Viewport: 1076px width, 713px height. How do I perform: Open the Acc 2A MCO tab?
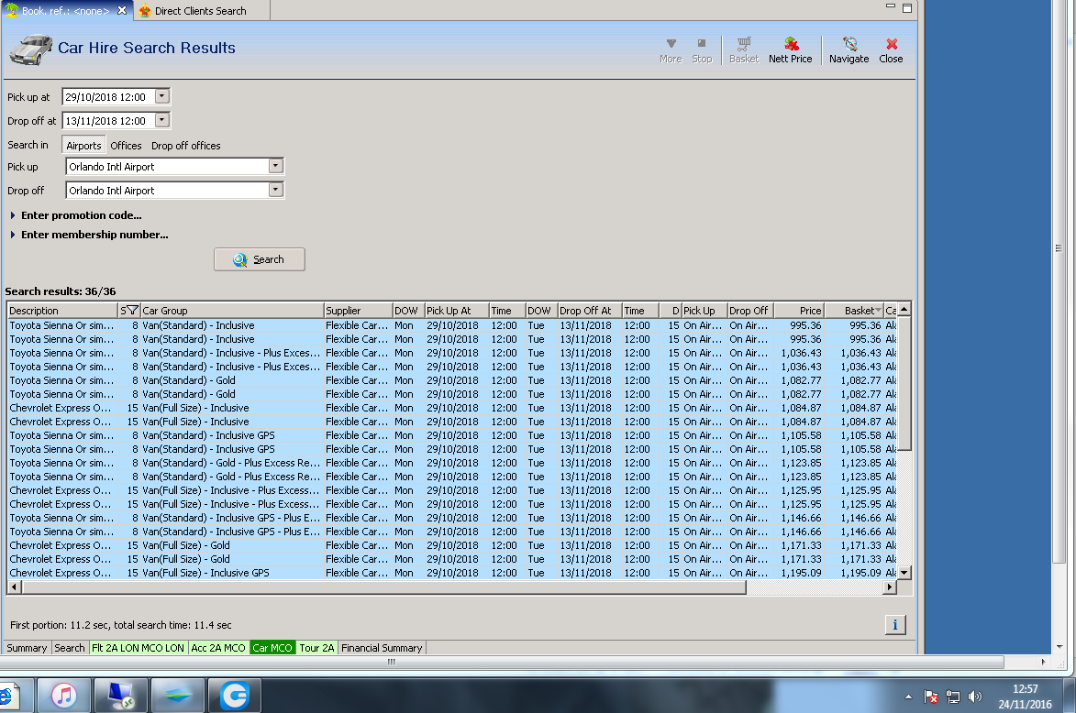click(218, 648)
